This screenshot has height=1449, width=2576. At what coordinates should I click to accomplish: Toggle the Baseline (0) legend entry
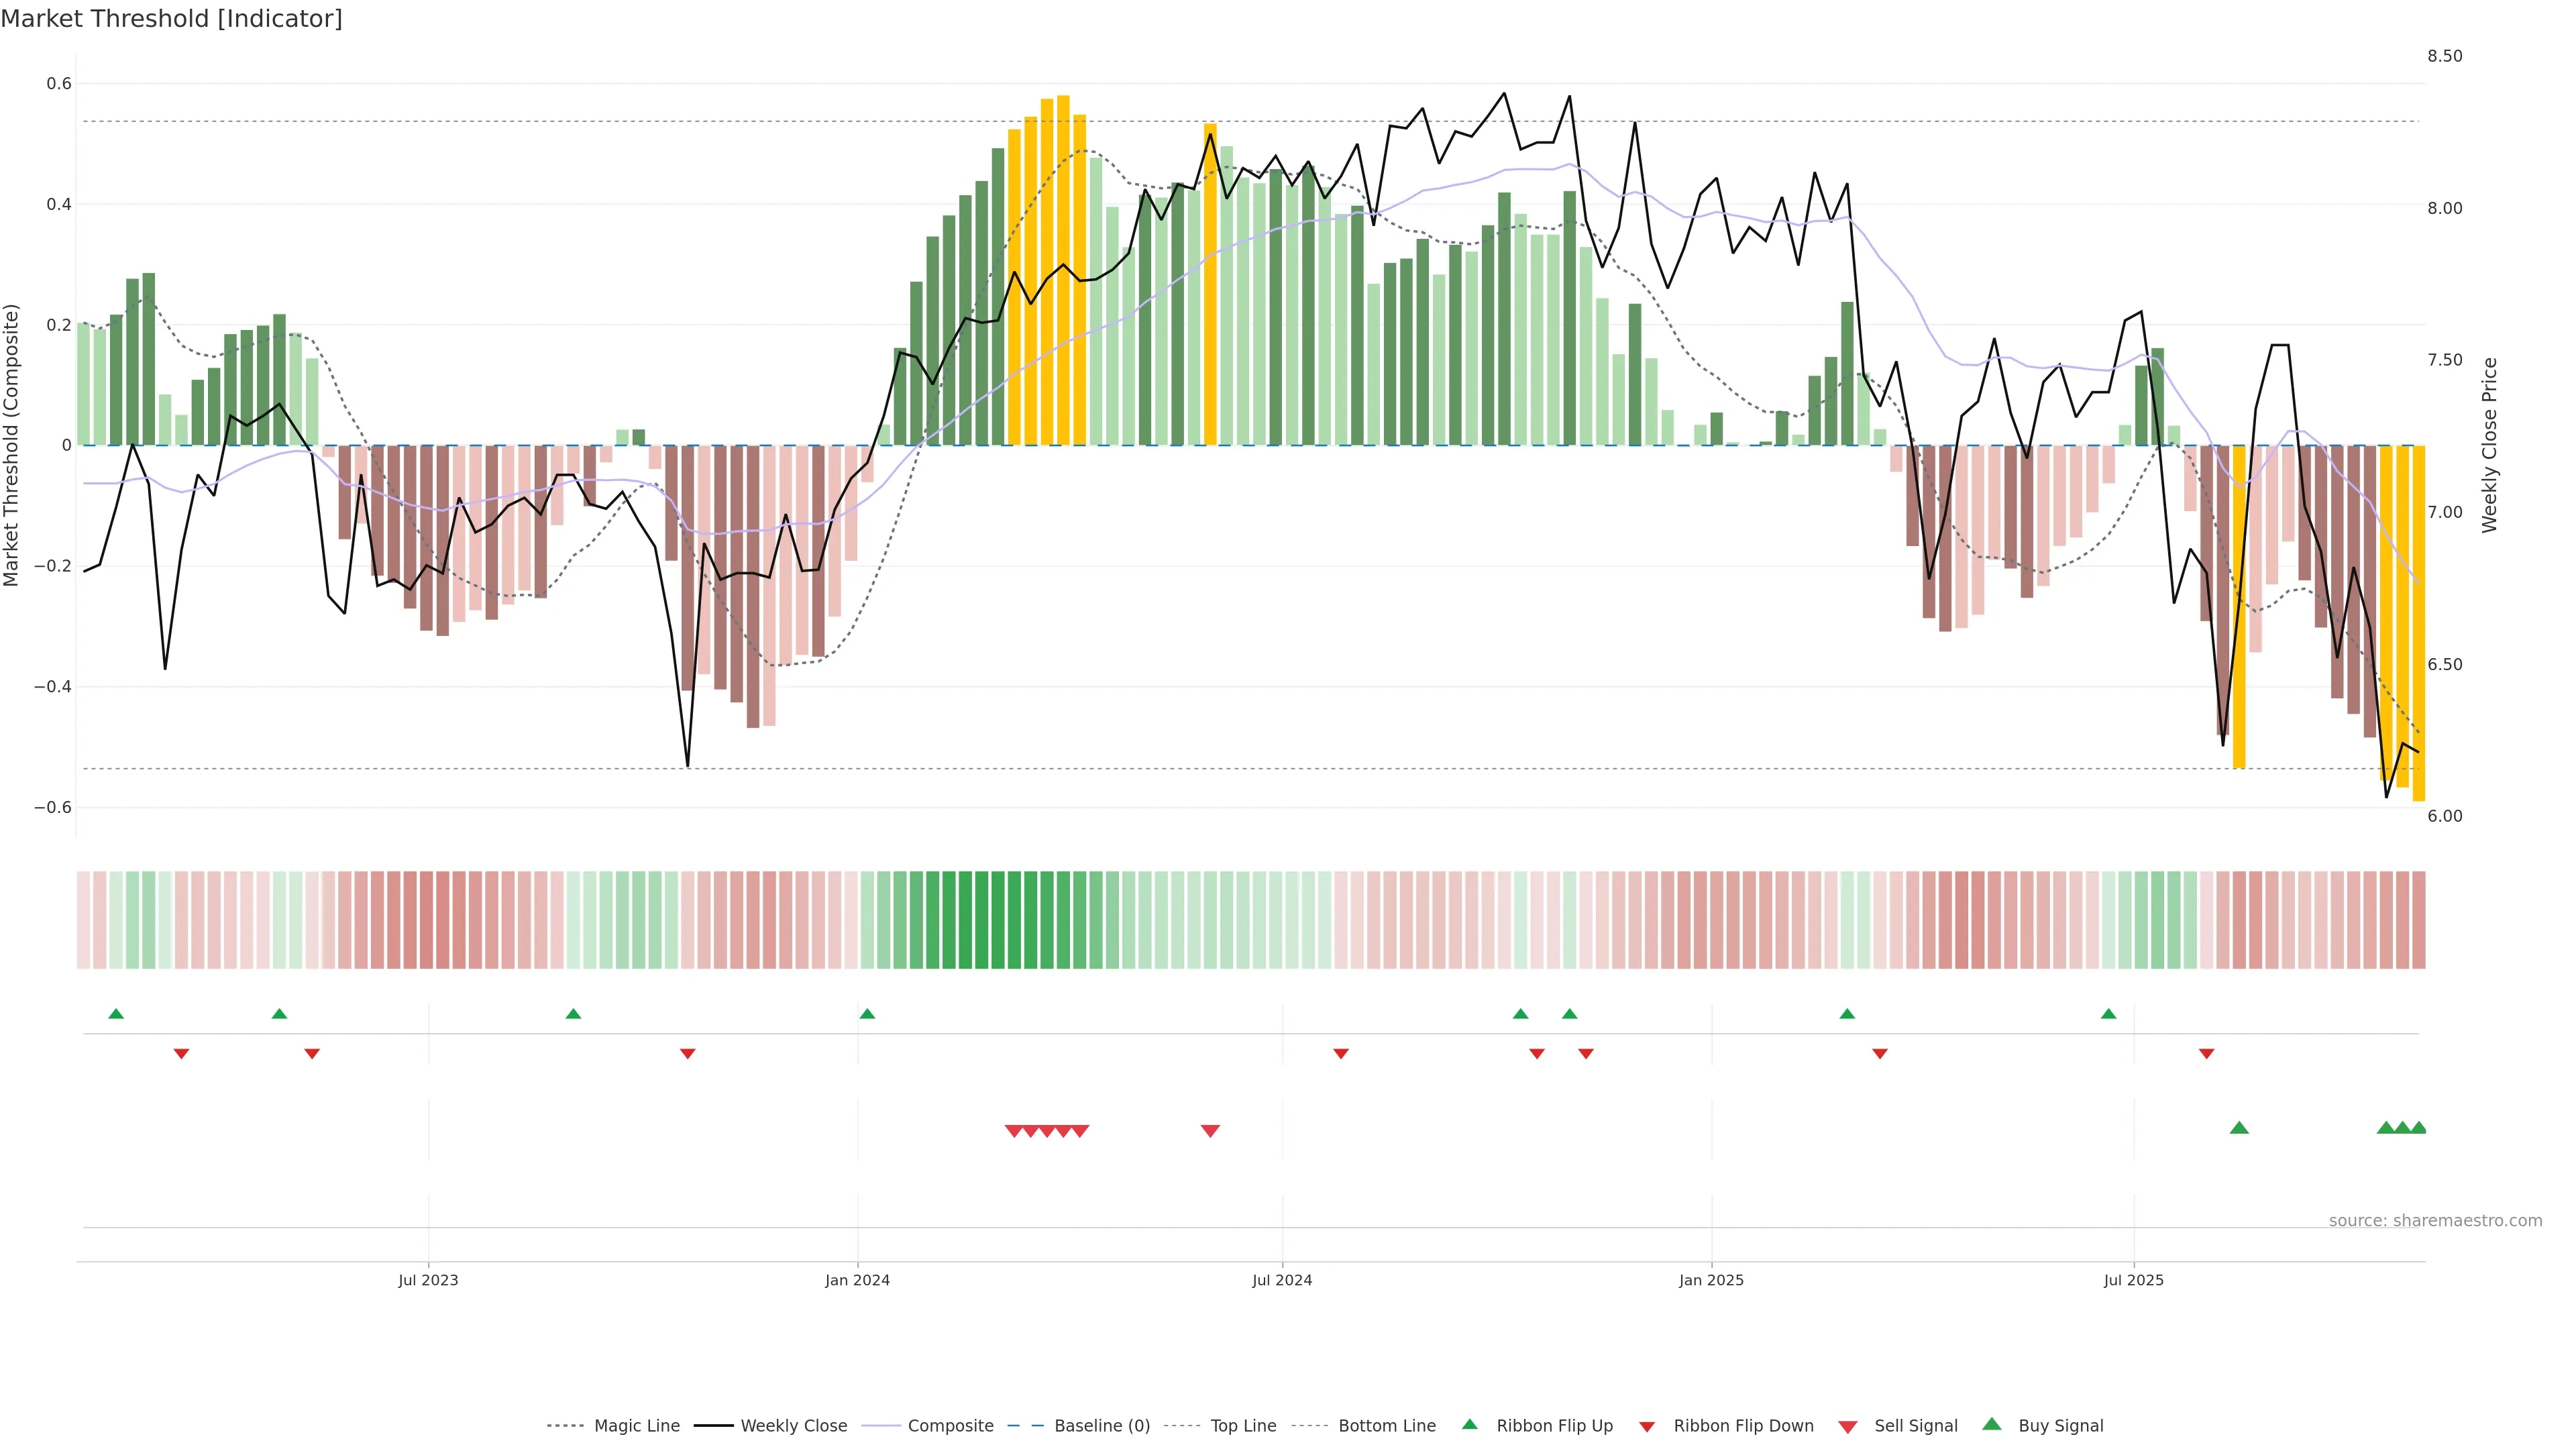[x=1102, y=1426]
